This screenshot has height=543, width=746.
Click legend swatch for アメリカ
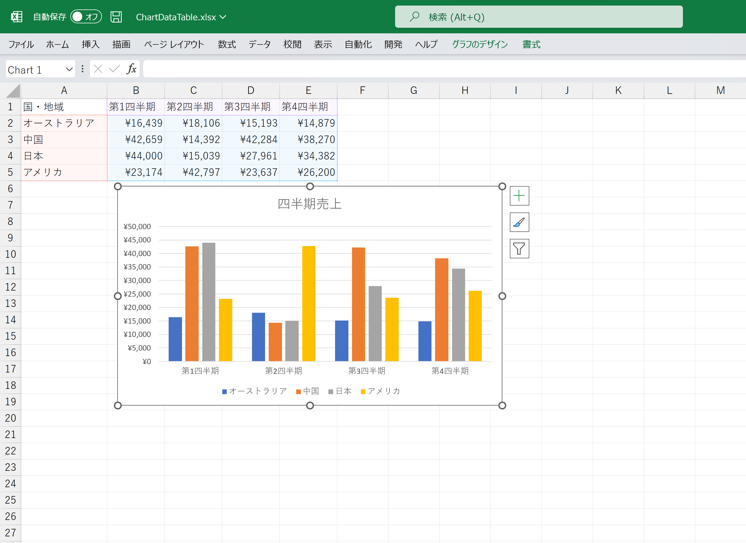pyautogui.click(x=363, y=392)
